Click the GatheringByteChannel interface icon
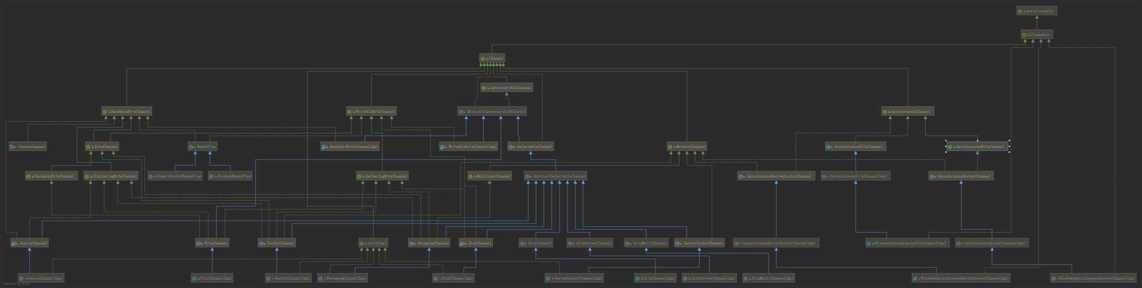The image size is (1142, 288). pyautogui.click(x=360, y=177)
